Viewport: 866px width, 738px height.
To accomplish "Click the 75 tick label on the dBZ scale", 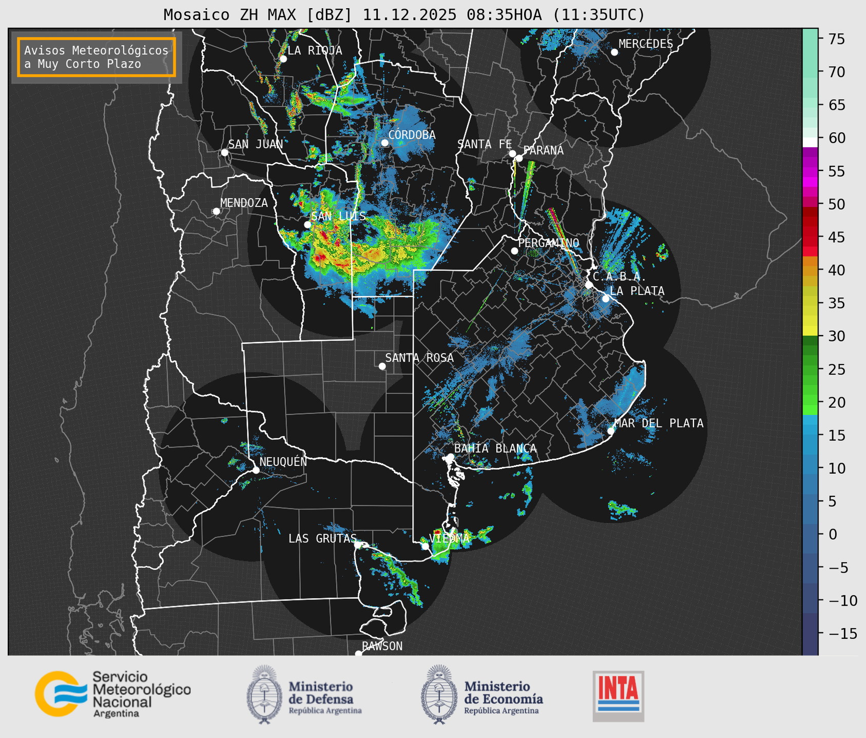I will (x=836, y=39).
